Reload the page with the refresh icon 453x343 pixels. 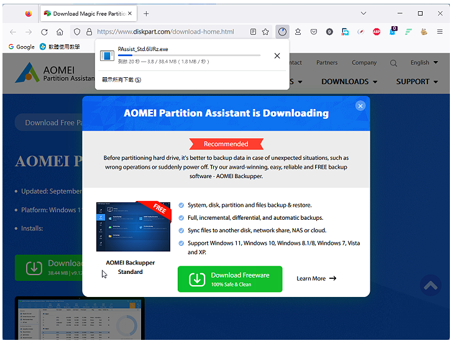[x=44, y=32]
